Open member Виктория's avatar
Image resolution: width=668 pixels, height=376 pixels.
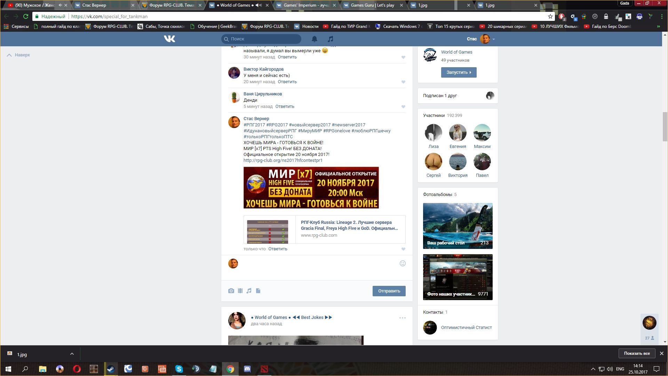click(458, 162)
